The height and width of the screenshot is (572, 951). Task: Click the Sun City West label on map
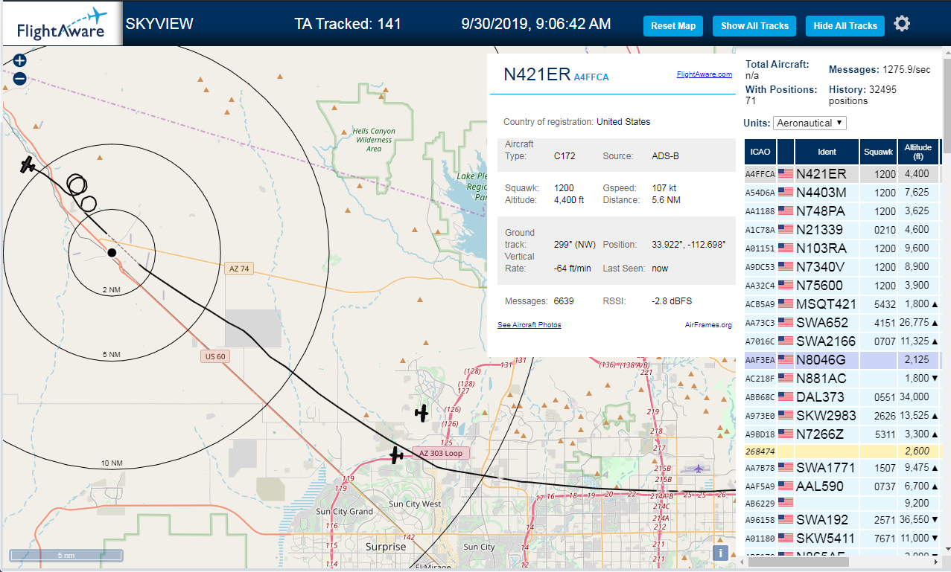point(415,504)
